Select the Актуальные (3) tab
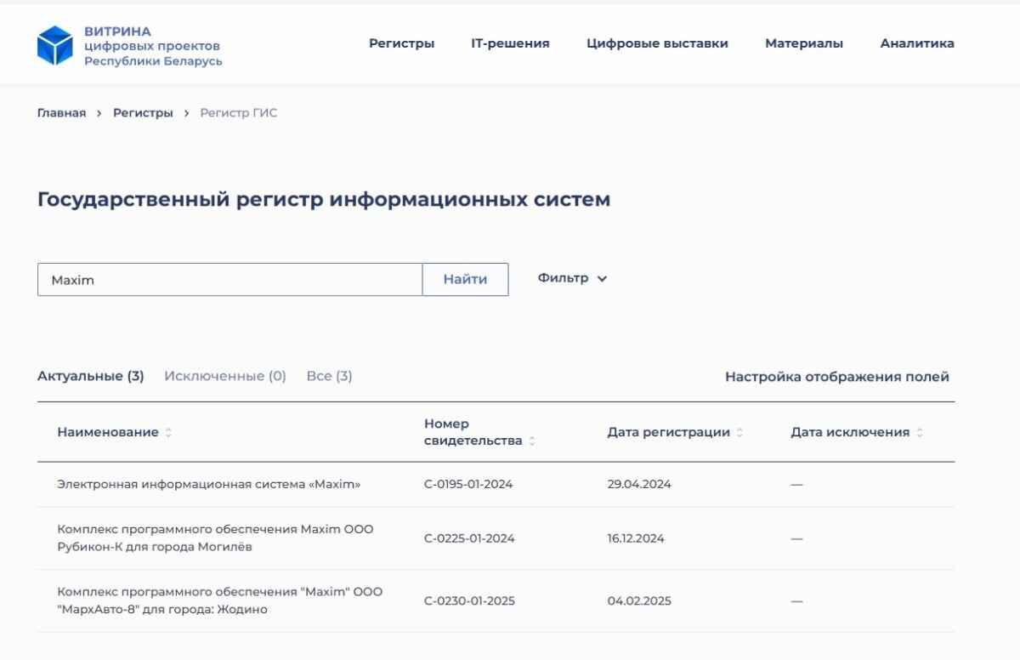This screenshot has height=660, width=1020. tap(90, 376)
